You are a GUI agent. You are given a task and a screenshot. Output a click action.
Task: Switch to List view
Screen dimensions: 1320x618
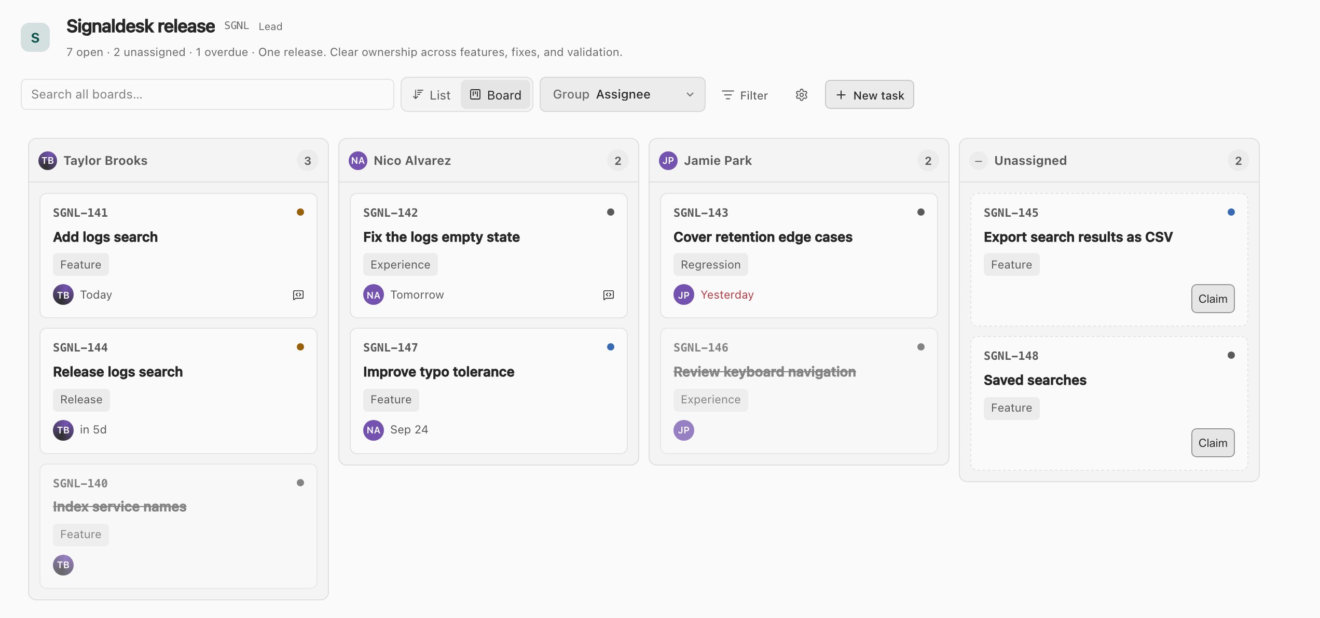[x=432, y=95]
